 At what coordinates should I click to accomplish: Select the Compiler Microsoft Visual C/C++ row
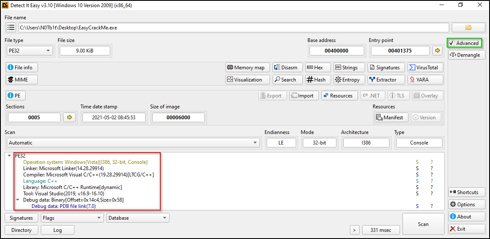click(x=88, y=175)
